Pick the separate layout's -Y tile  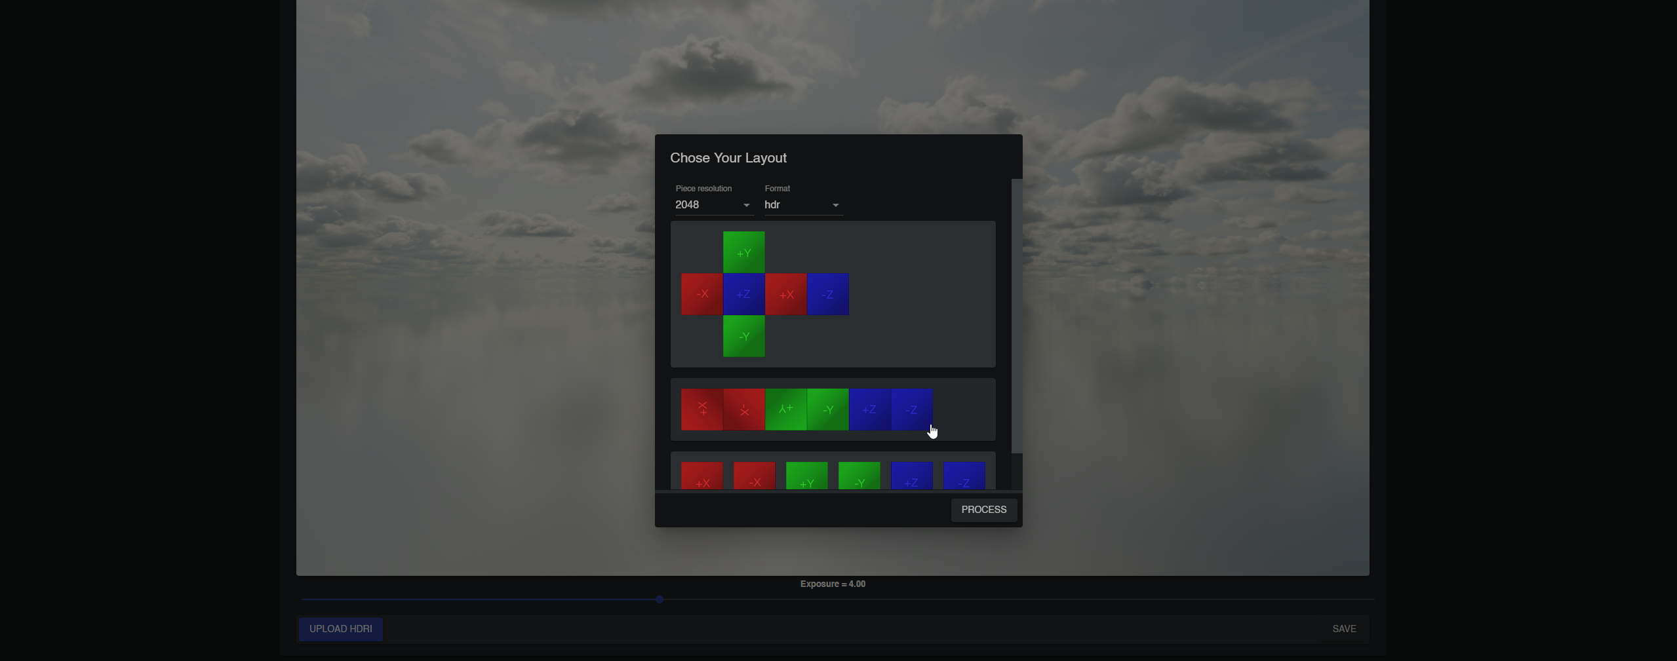click(x=859, y=476)
